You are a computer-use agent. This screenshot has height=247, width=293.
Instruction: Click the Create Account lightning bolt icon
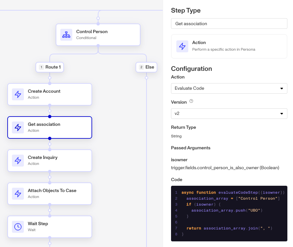(18, 94)
